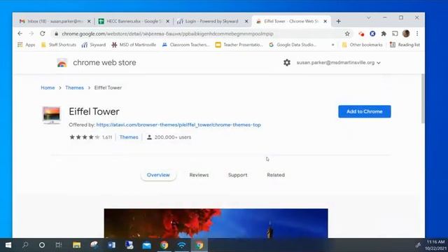The image size is (448, 252).
Task: Open File Explorer from taskbar
Action: [x=76, y=245]
